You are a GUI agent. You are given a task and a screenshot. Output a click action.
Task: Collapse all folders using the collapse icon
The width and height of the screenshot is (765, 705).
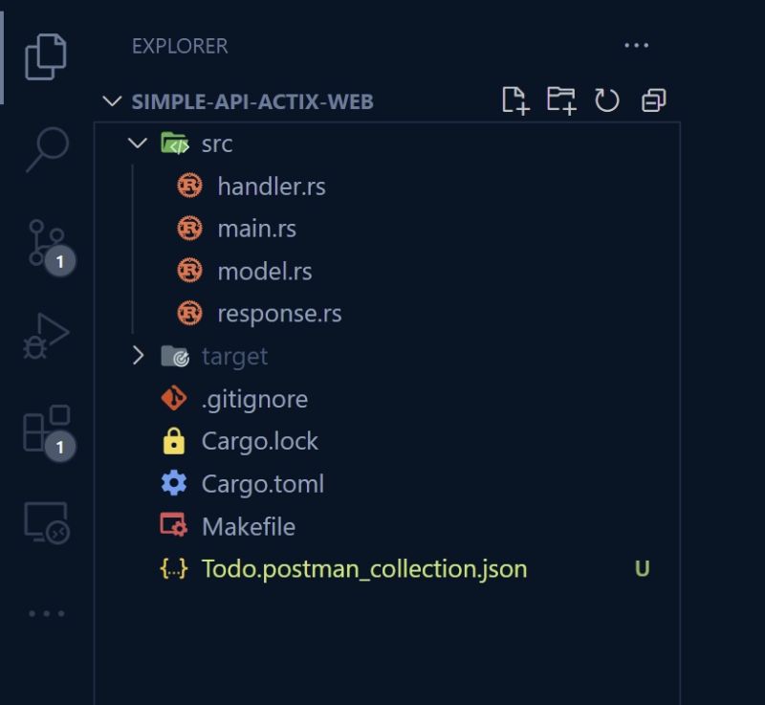point(653,99)
